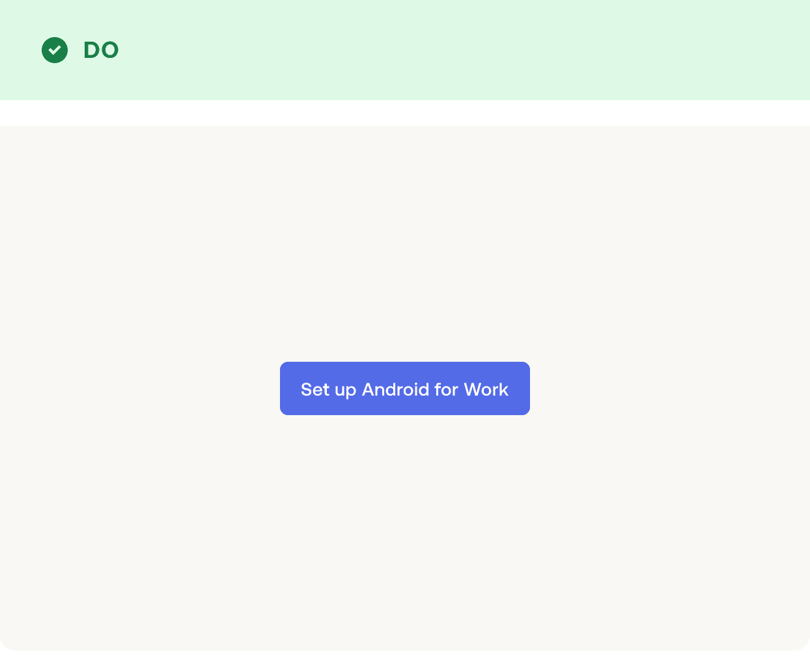Click the word Work on blue button
Screen dimensions: 810x665
486,389
